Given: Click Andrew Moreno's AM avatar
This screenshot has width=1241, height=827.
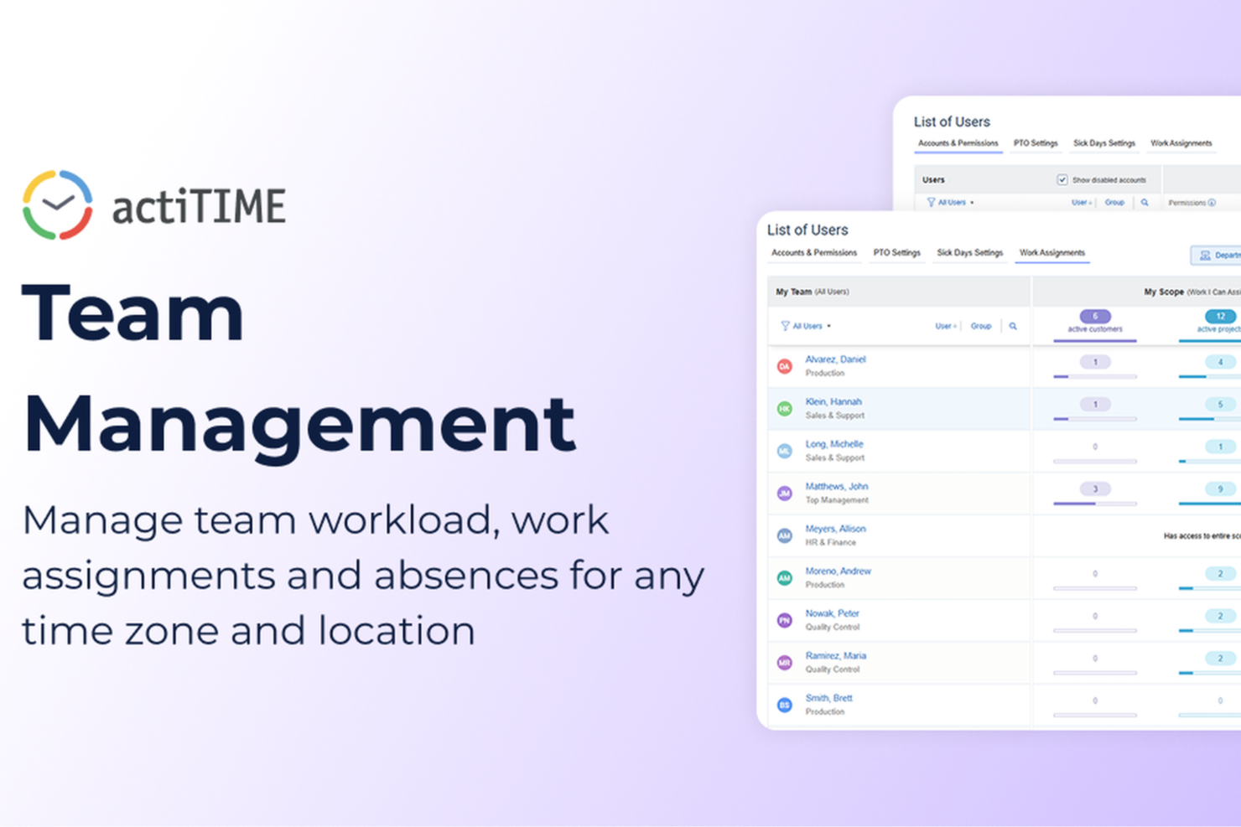Looking at the screenshot, I should pos(785,578).
